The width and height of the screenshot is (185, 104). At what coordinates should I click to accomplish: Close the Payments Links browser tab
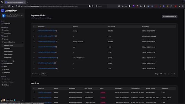[x=24, y=2]
